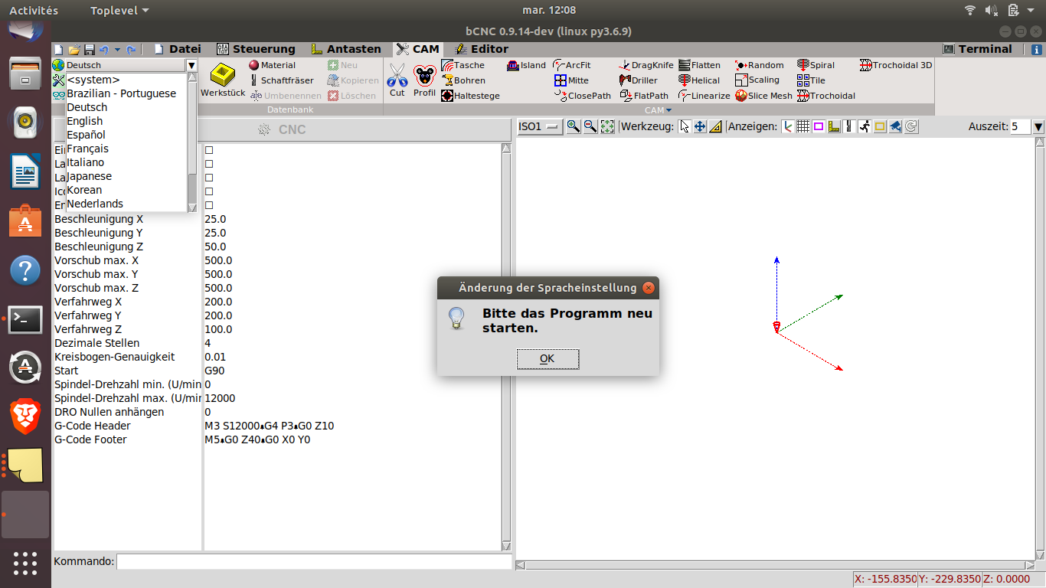
Task: Tick the topmost checkbox in settings list
Action: point(209,150)
